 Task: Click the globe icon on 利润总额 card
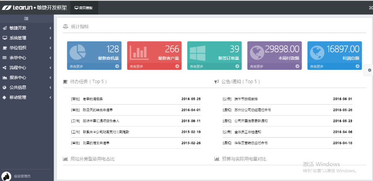click(x=317, y=52)
